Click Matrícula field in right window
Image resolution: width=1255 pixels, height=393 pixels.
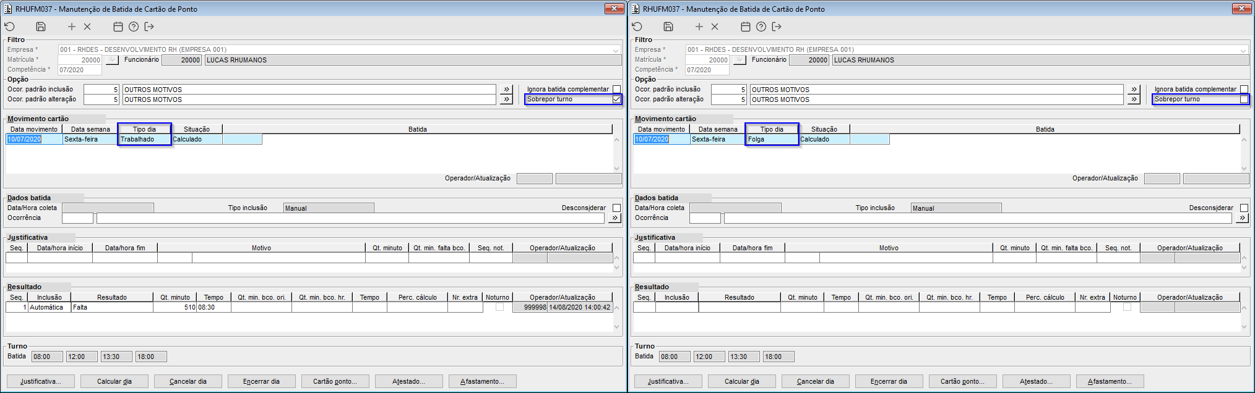tap(707, 60)
